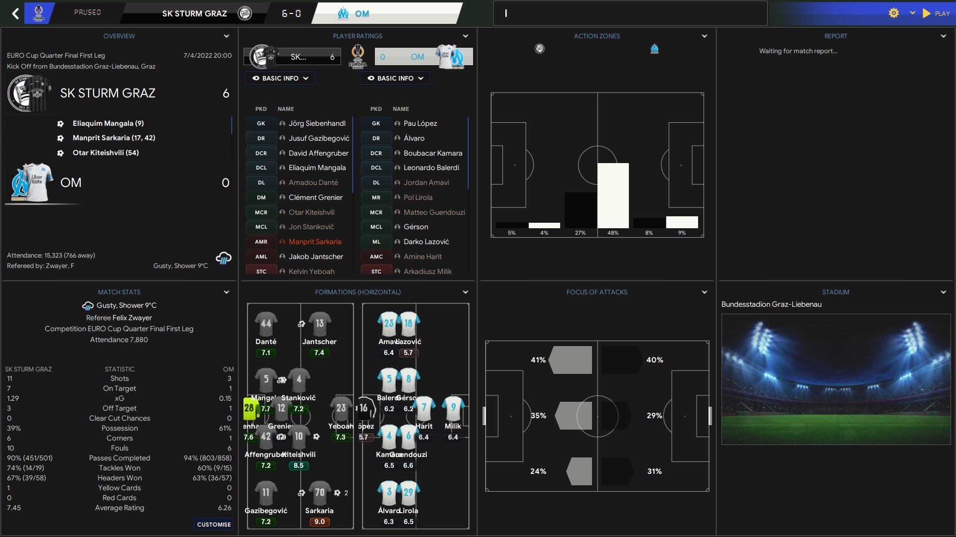This screenshot has height=537, width=956.
Task: Click Kiteishvili's 8.5 rating badge
Action: 299,465
